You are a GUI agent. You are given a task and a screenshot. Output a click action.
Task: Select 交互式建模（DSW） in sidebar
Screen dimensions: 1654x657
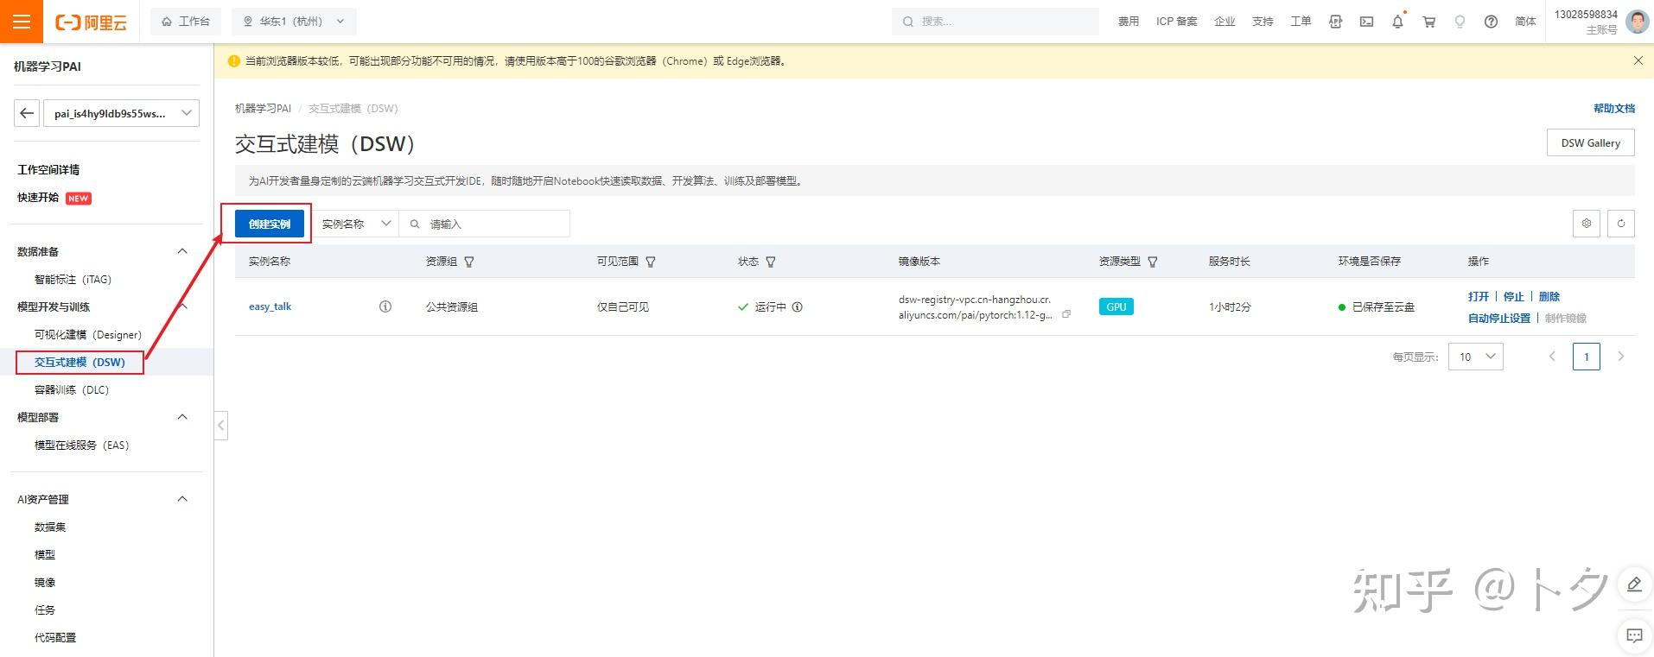tap(80, 362)
